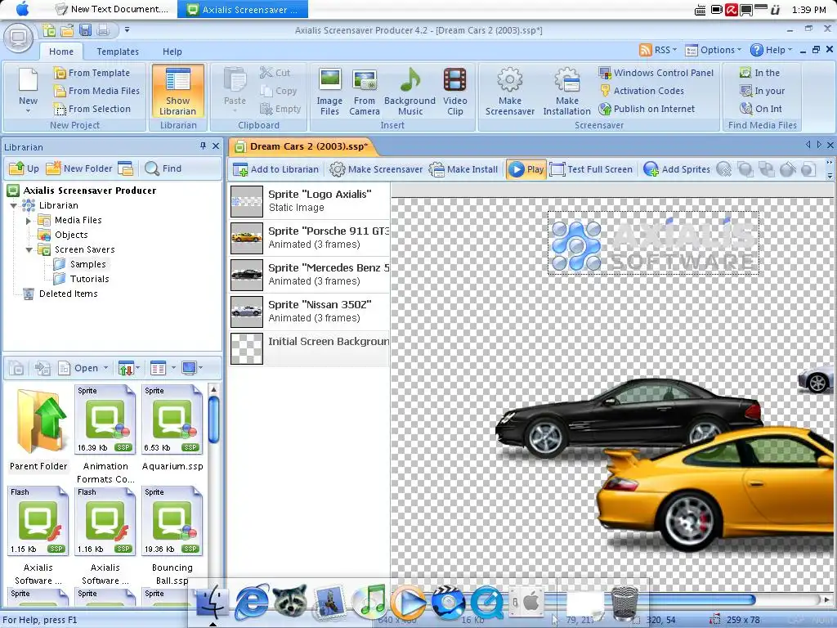Select Initial Screen Background row
Screen dimensions: 837x628
310,348
